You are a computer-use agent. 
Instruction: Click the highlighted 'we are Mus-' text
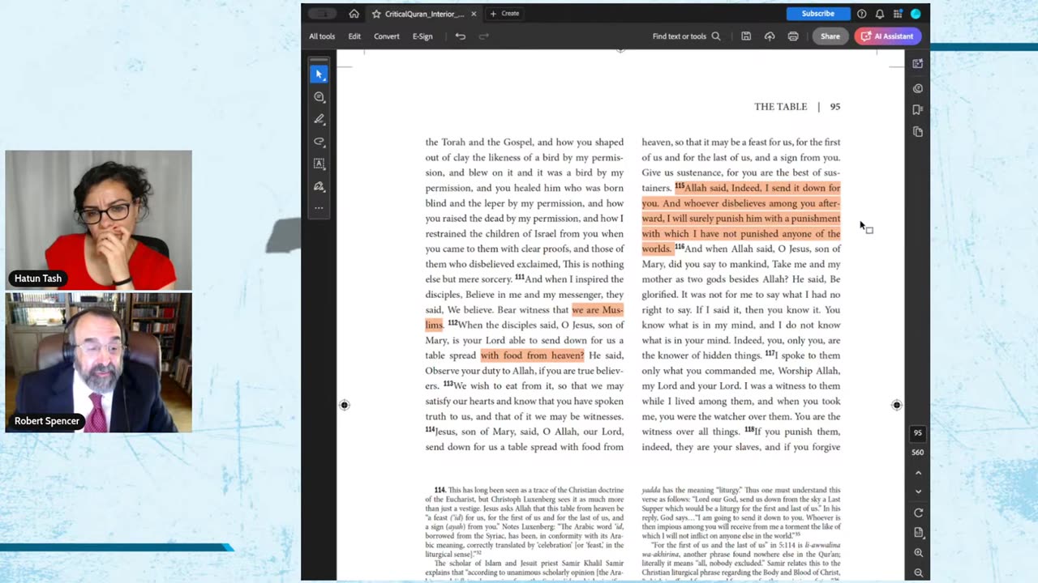(x=597, y=310)
